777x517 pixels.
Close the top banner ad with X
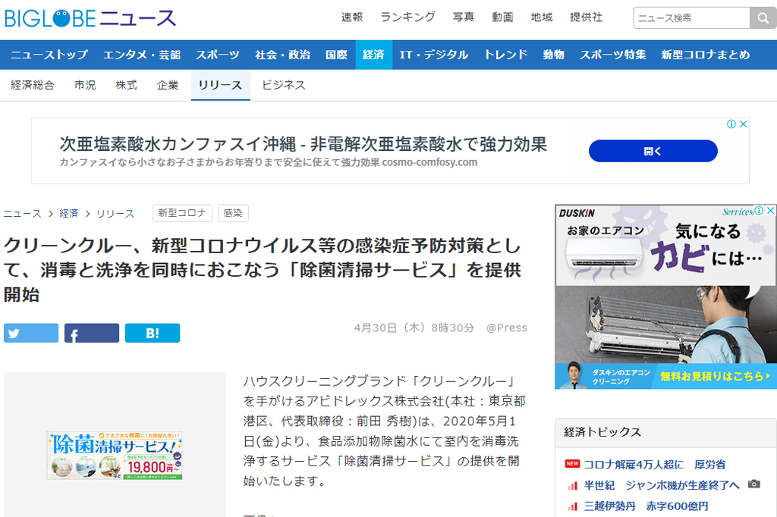744,124
